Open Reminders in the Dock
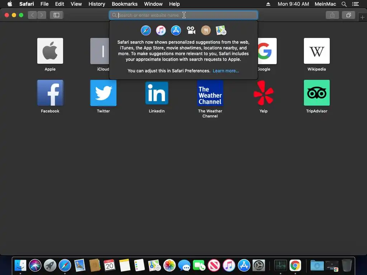The width and height of the screenshot is (367, 275). pos(139,265)
